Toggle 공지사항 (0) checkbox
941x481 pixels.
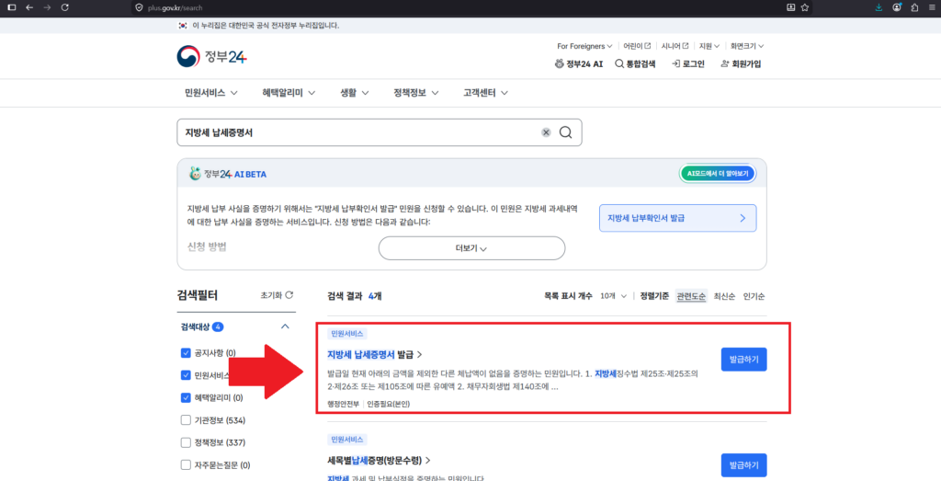(186, 352)
